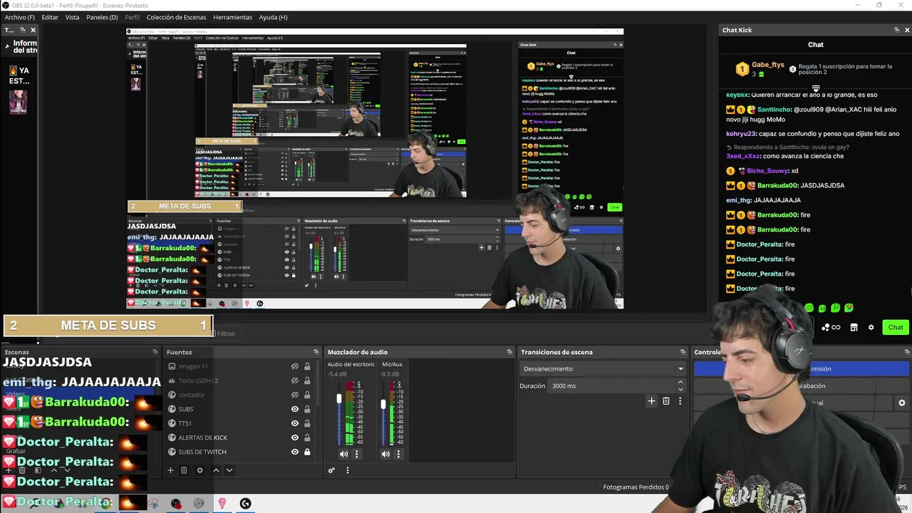Open the Editar menu
Viewport: 912px width, 513px height.
click(x=50, y=17)
